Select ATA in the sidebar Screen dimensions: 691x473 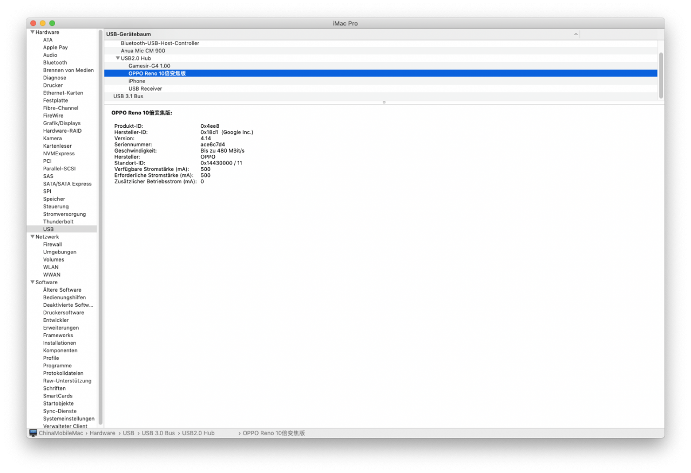tap(48, 40)
